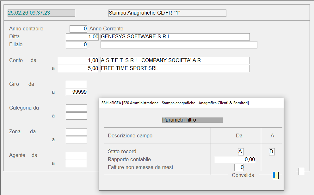314x195 pixels.
Task: Select the Conto da code field
Action: pyautogui.click(x=78, y=60)
